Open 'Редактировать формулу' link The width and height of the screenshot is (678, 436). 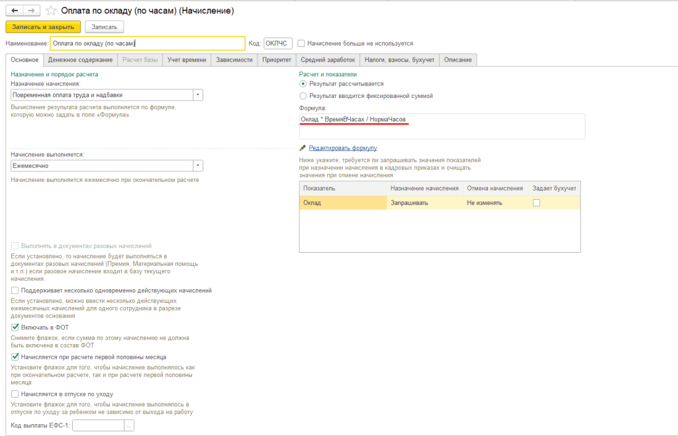(342, 148)
